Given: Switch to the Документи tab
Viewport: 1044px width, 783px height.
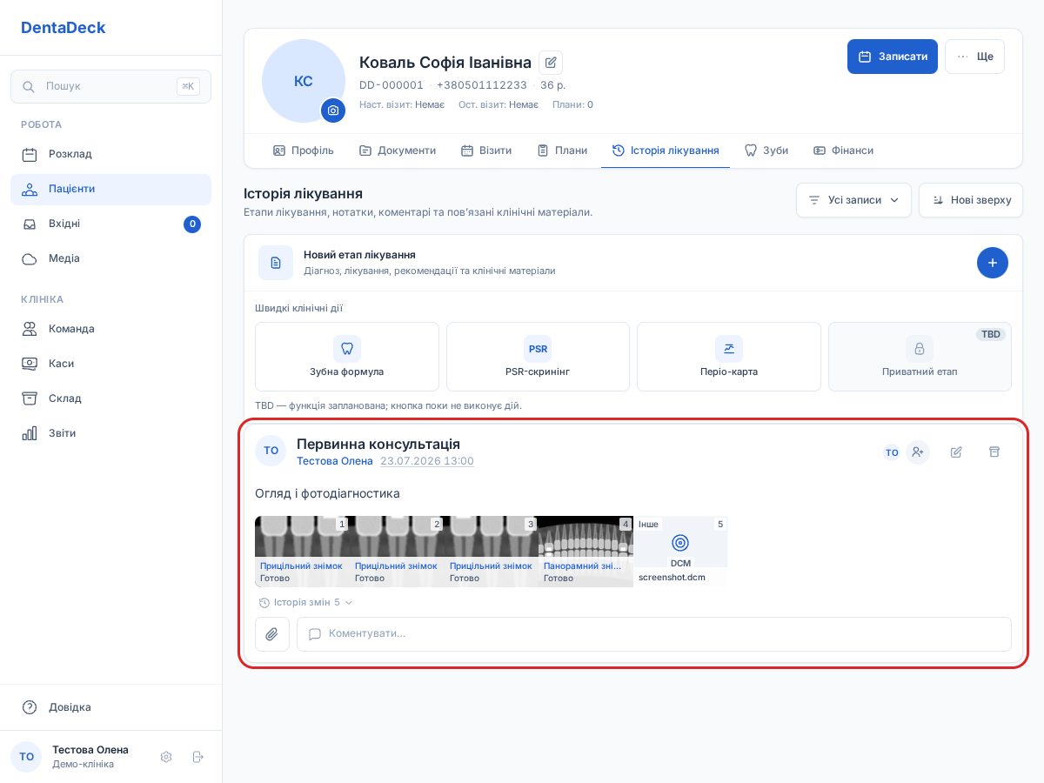Looking at the screenshot, I should coord(398,151).
